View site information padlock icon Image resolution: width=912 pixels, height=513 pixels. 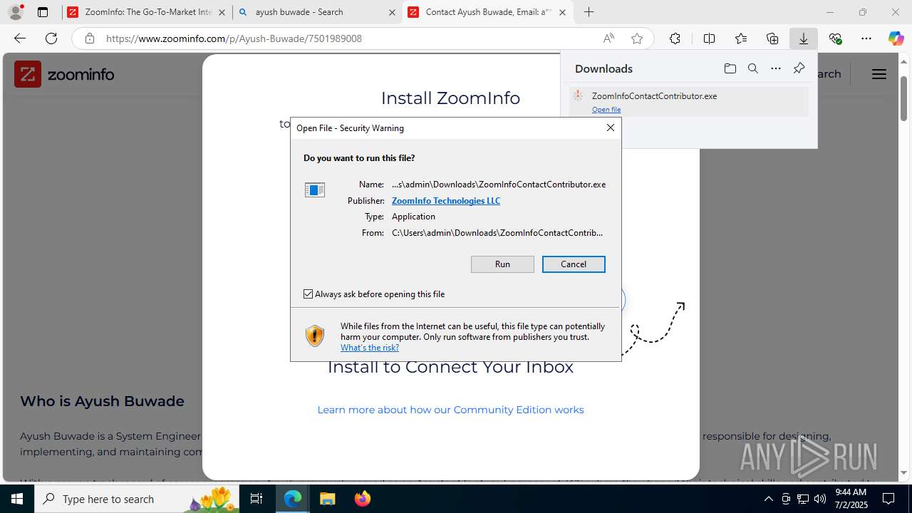coord(90,38)
